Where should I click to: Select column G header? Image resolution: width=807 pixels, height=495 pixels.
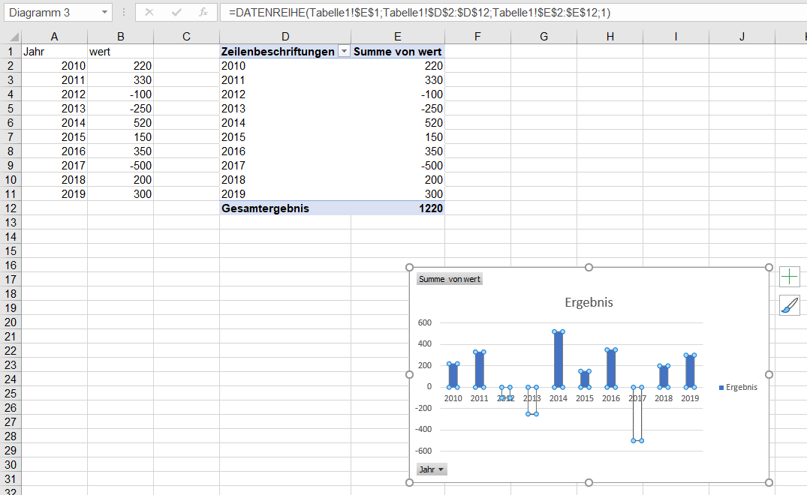click(x=544, y=37)
